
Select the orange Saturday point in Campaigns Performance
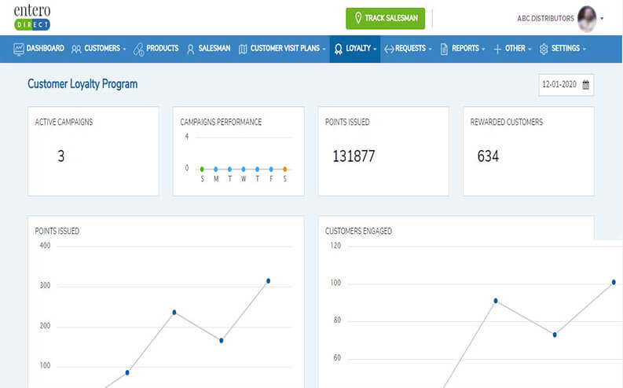tap(284, 169)
